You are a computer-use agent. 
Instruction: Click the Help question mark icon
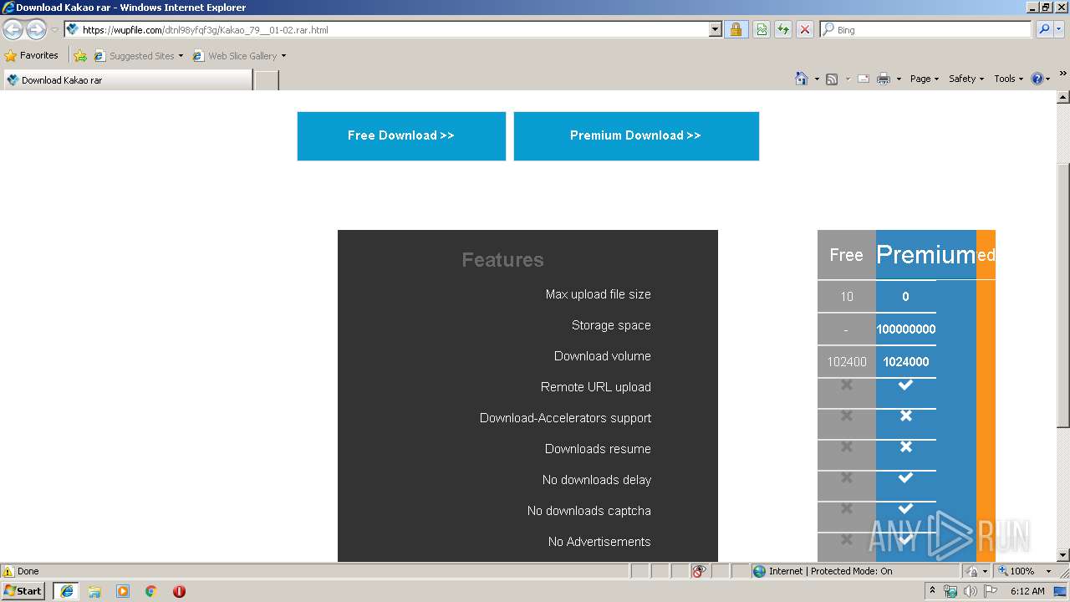point(1037,79)
